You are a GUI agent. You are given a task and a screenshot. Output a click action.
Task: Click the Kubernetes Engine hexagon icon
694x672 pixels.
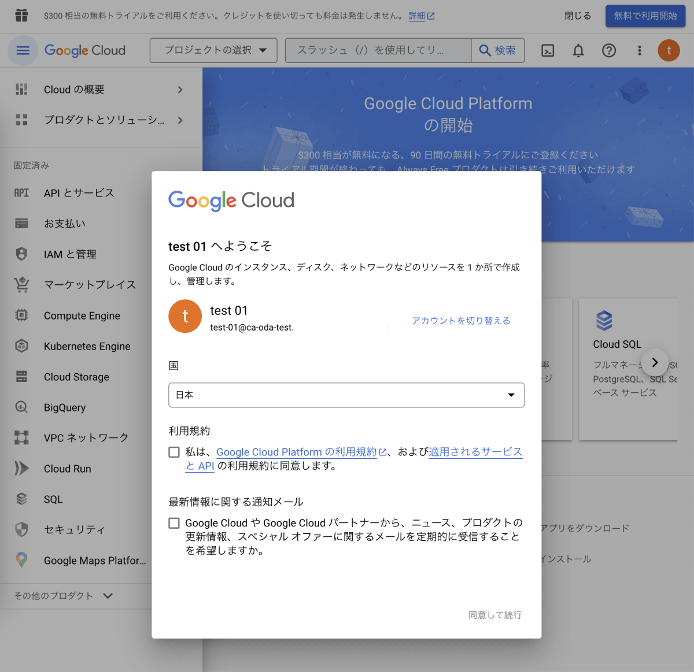(x=21, y=346)
